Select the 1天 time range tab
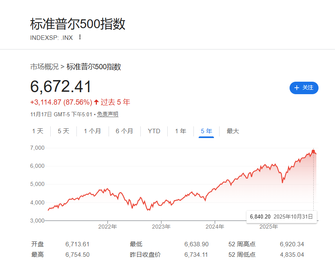 click(x=38, y=131)
